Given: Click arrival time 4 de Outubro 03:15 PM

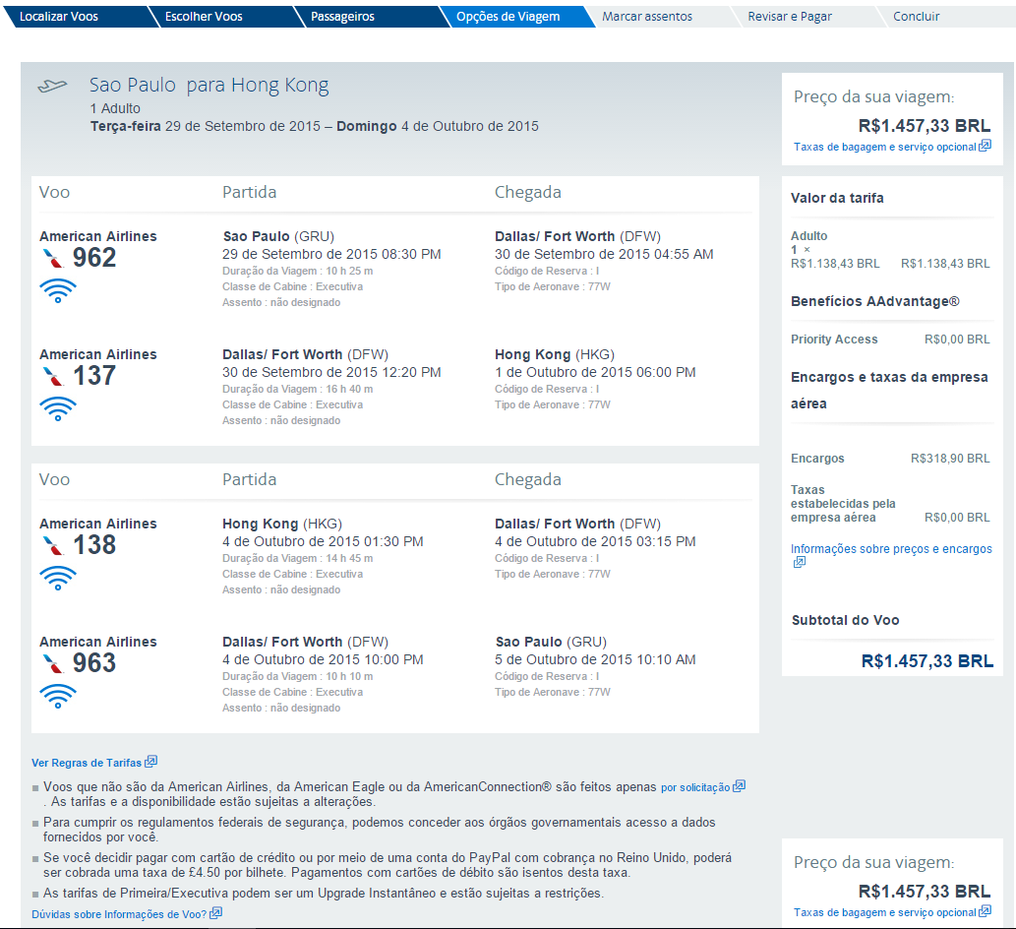Looking at the screenshot, I should 595,541.
